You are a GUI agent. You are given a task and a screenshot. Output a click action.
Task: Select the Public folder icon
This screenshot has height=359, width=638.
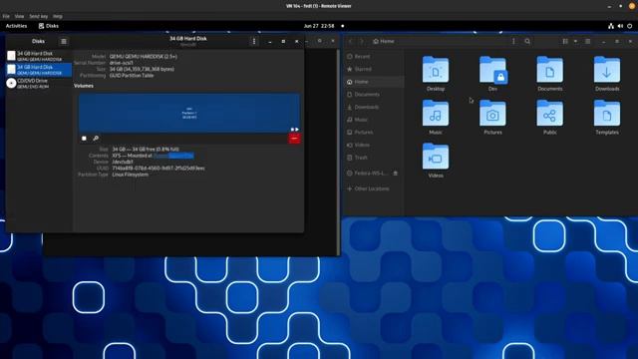point(549,118)
